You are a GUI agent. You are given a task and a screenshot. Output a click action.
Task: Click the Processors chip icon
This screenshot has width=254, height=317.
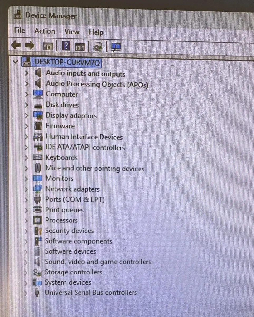37,220
